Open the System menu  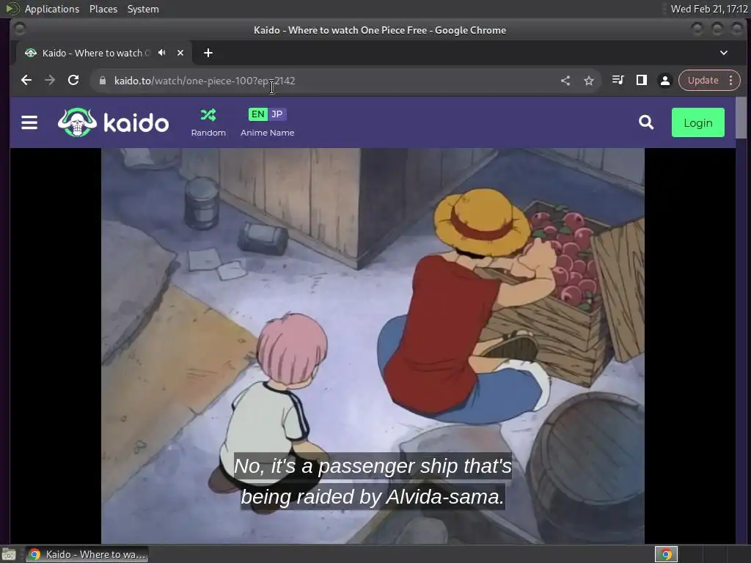coord(143,9)
